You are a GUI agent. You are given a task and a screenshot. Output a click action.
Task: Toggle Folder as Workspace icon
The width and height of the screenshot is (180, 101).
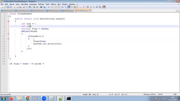tap(81, 7)
